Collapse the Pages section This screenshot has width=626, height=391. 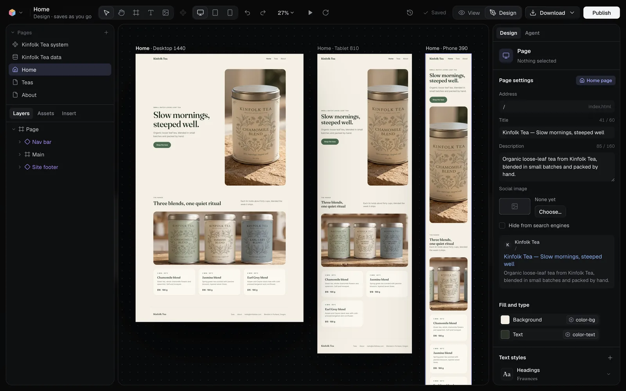(x=13, y=32)
